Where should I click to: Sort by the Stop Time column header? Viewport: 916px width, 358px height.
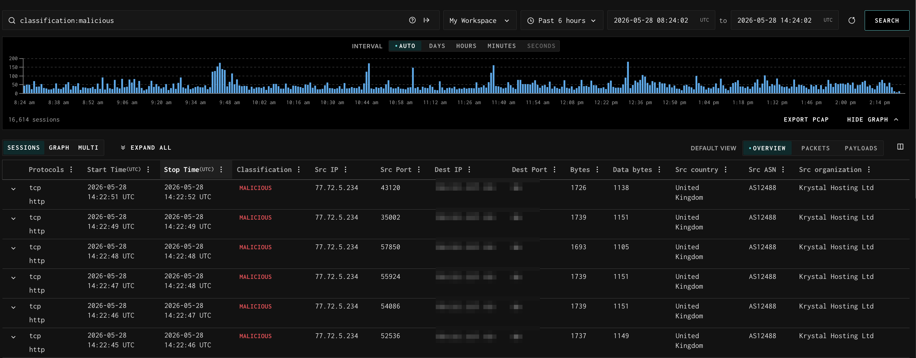(x=189, y=170)
